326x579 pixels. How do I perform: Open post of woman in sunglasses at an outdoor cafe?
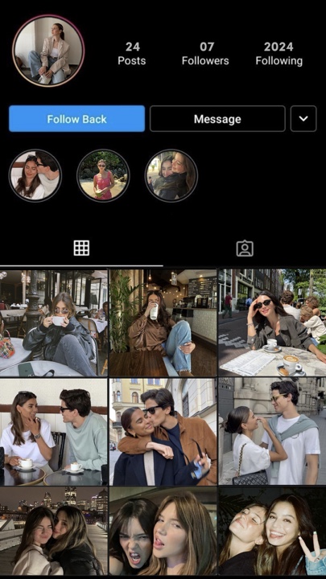(272, 323)
